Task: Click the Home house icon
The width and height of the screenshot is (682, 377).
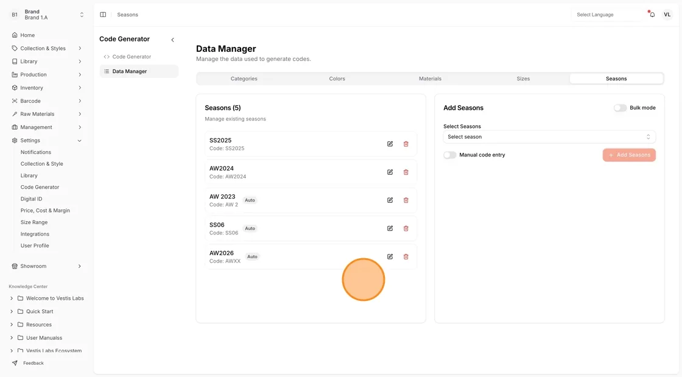Action: point(15,35)
